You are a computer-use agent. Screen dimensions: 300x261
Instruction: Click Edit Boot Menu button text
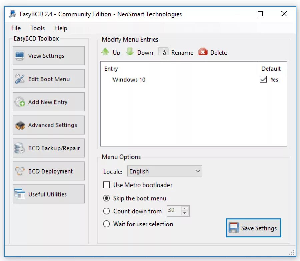49,79
